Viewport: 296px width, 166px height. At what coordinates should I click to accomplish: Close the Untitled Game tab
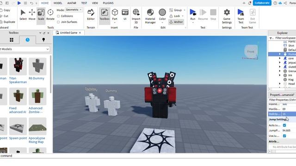tap(80, 33)
